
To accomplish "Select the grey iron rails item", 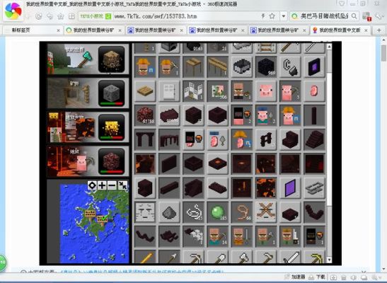I will pos(314,188).
